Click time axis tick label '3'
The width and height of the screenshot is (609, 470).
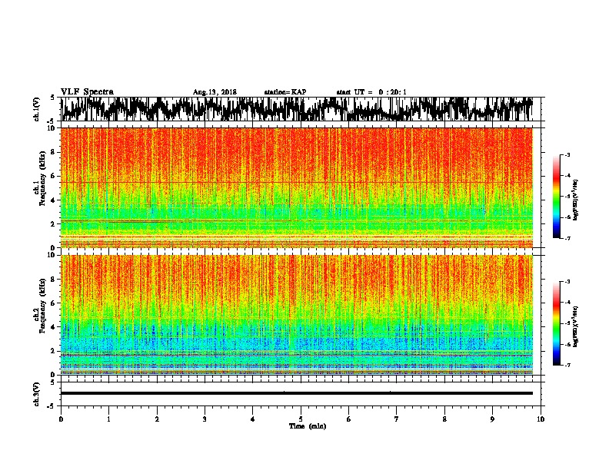(205, 419)
